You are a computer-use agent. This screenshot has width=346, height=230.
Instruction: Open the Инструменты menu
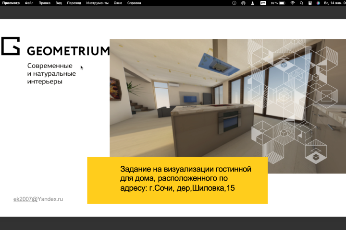[97, 3]
